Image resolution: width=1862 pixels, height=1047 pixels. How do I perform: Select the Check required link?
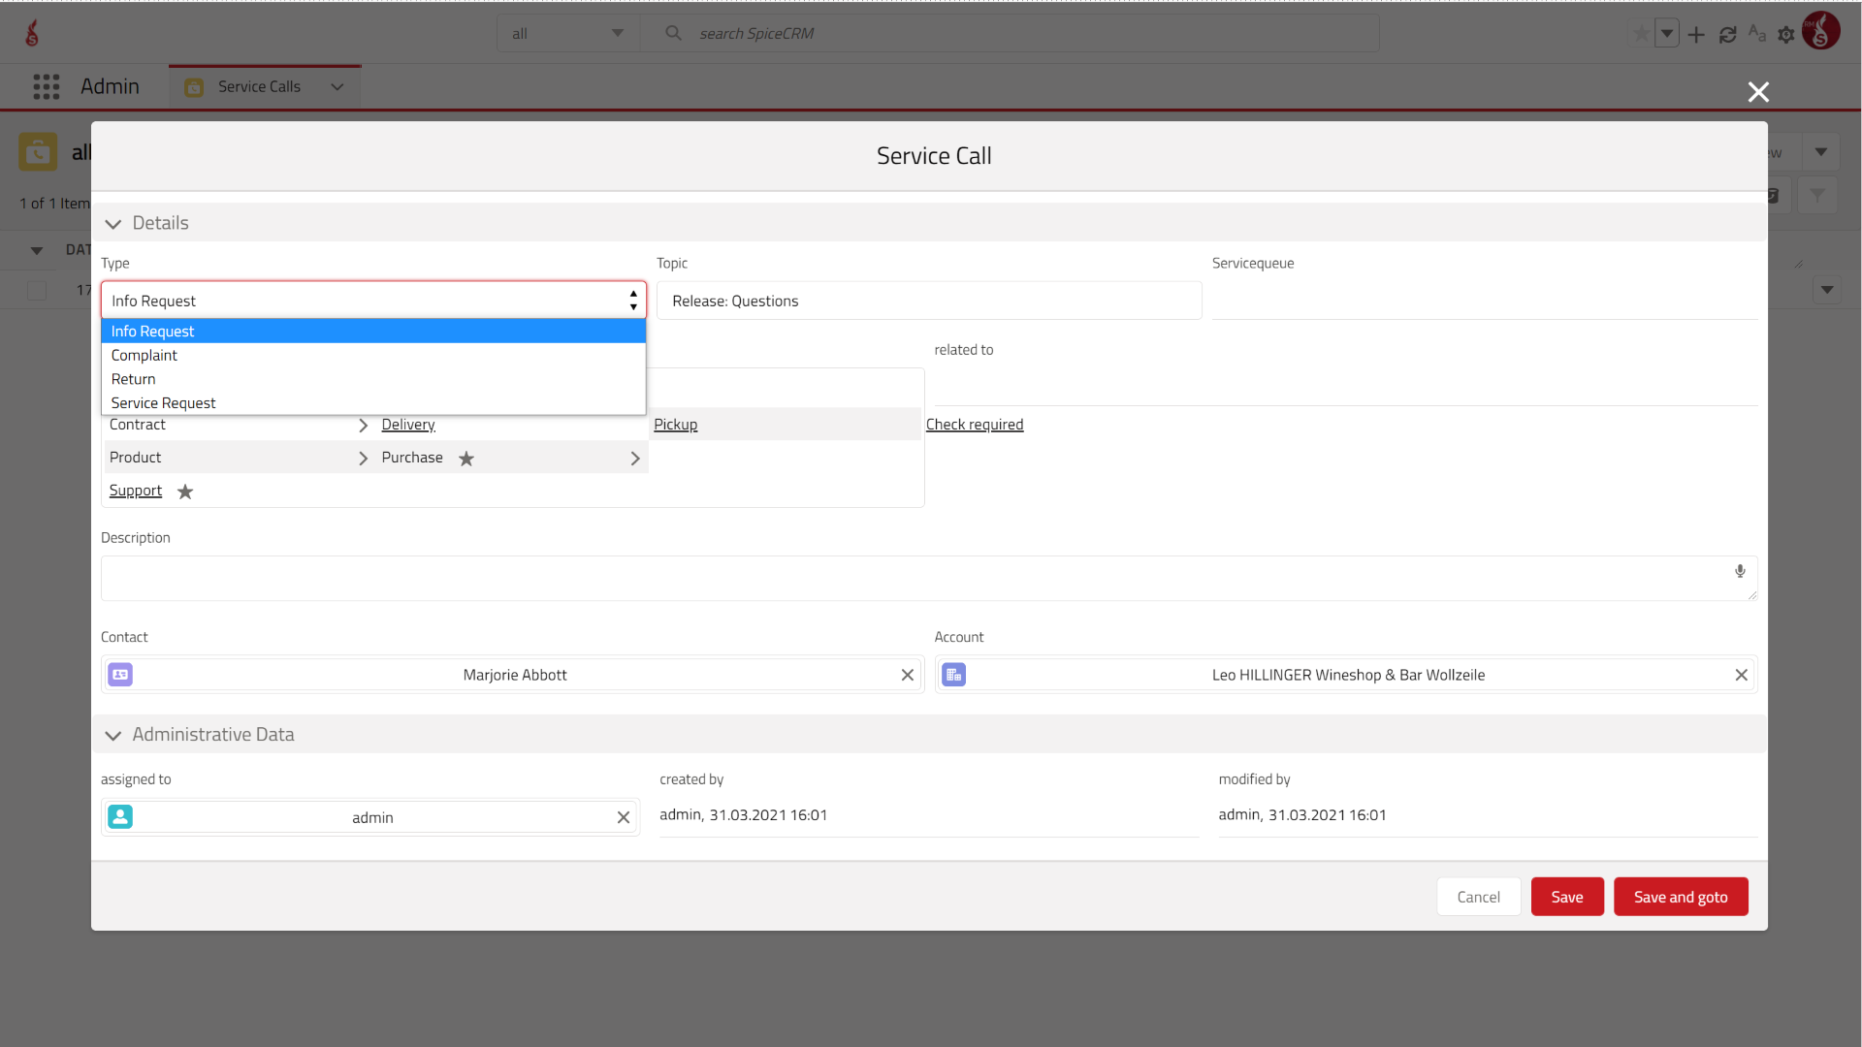975,425
